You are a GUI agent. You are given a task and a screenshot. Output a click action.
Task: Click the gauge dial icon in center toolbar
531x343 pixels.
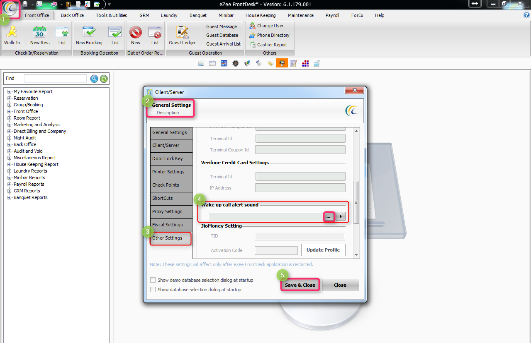[x=236, y=63]
